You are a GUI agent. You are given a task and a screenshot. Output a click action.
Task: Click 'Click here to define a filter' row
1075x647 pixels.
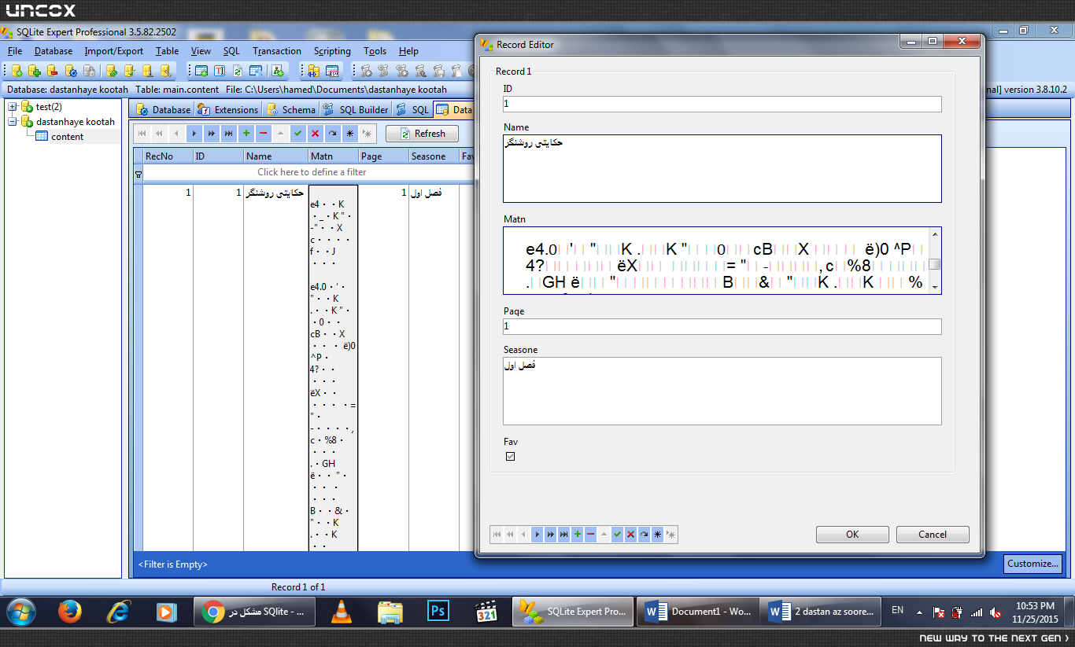[312, 172]
